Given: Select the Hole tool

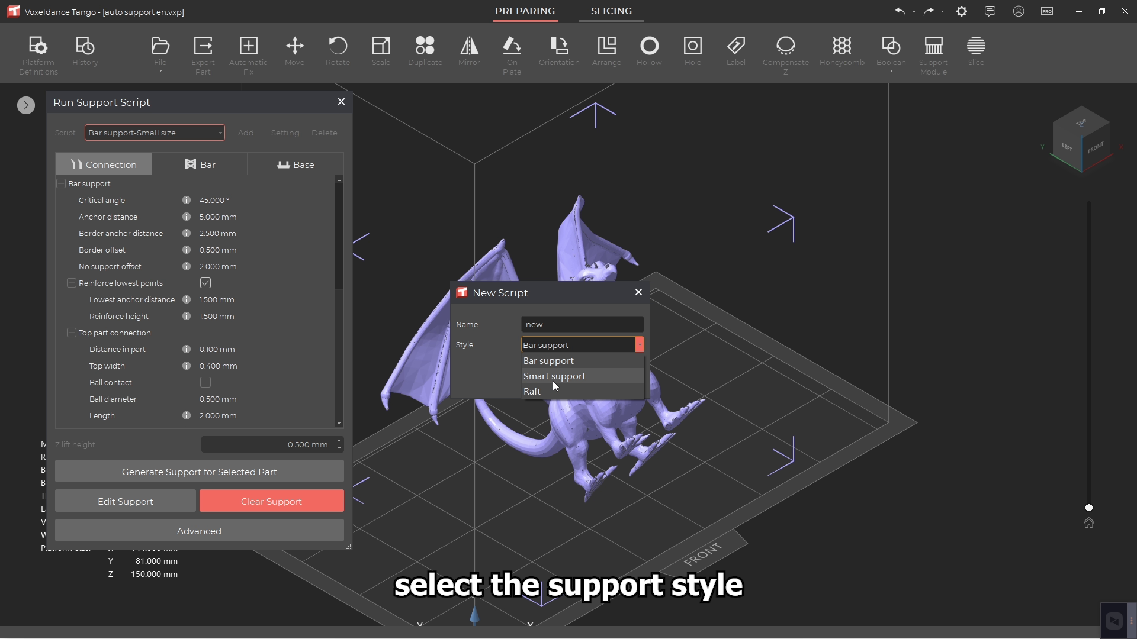Looking at the screenshot, I should tap(693, 51).
